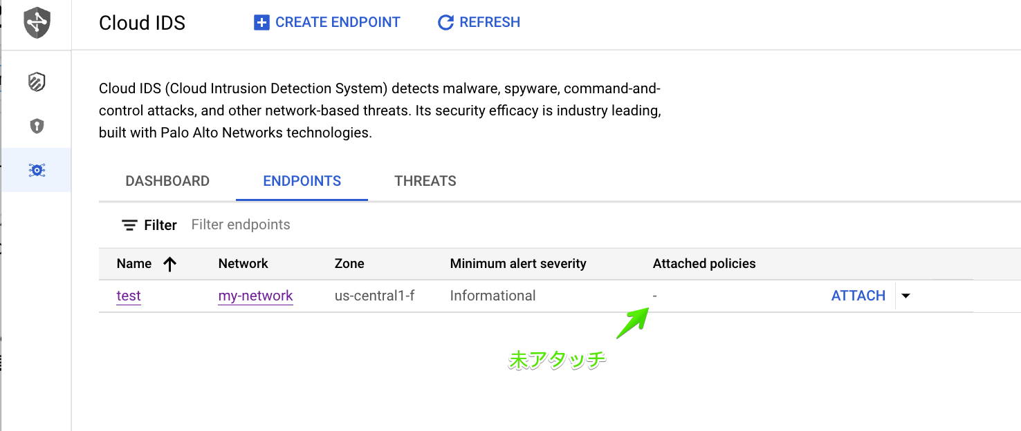Click the Minimum alert severity column header
The height and width of the screenshot is (431, 1021).
(517, 264)
